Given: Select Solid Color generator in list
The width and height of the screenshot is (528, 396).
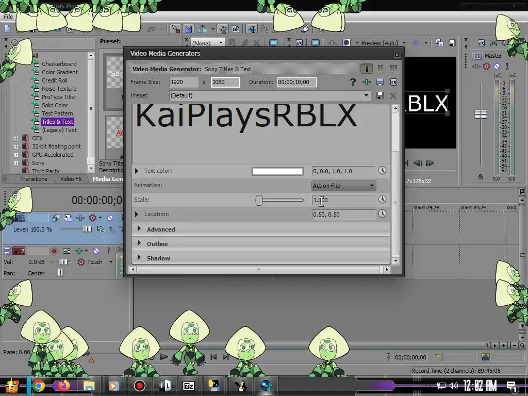Looking at the screenshot, I should tap(55, 105).
